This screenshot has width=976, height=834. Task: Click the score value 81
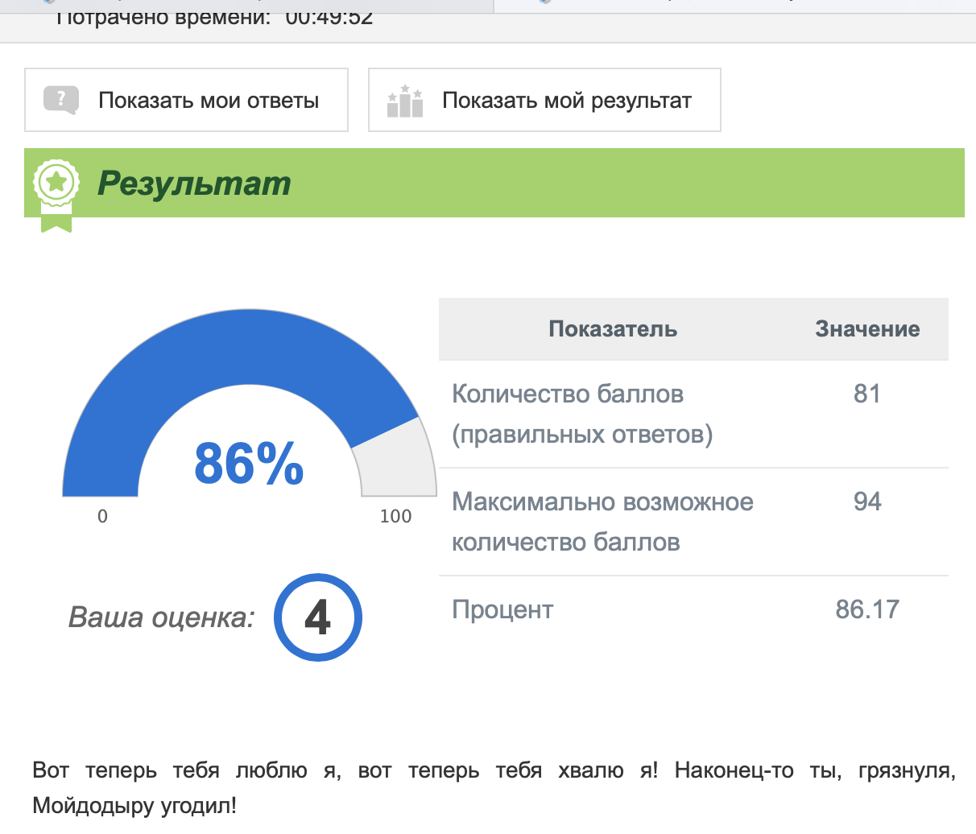(867, 394)
